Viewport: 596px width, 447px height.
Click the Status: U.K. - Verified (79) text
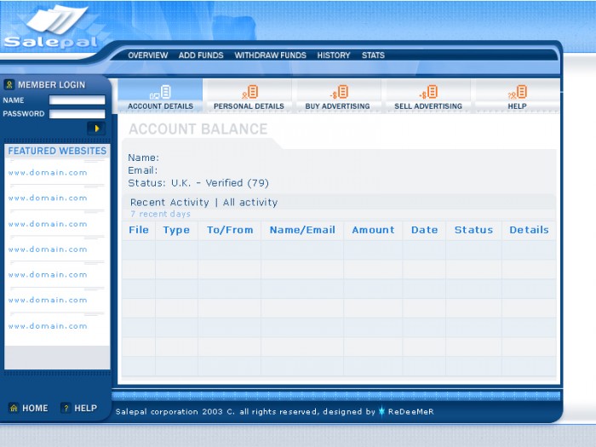pos(198,183)
